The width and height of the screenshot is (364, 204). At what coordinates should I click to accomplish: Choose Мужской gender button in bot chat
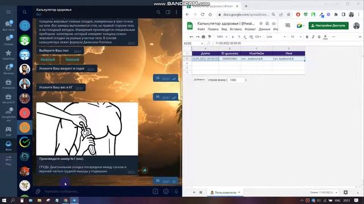(48, 59)
